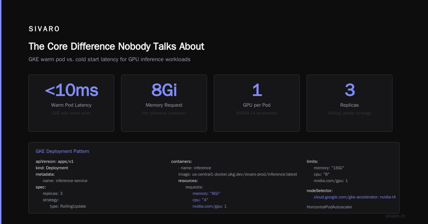Click the 'strategy:' line
Image resolution: width=428 pixels, height=224 pixels.
coord(51,200)
